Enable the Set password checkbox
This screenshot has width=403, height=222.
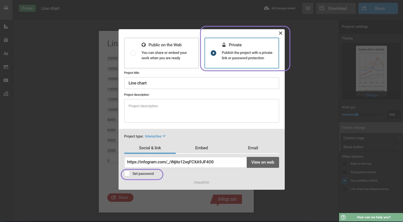127,174
